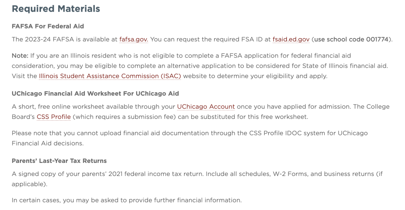Open the fsaid.ed.gov link
Viewport: 405px width, 210px height.
pos(291,39)
